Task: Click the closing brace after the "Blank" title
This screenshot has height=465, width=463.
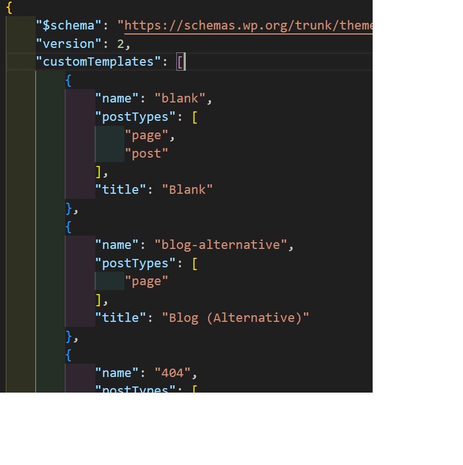Action: point(69,208)
